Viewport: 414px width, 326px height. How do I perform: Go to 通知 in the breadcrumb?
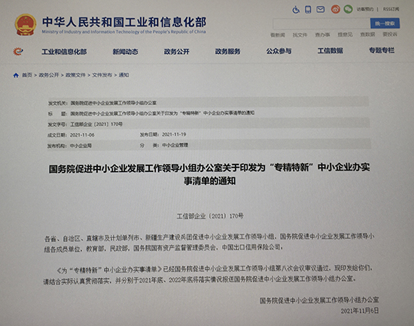pos(124,75)
